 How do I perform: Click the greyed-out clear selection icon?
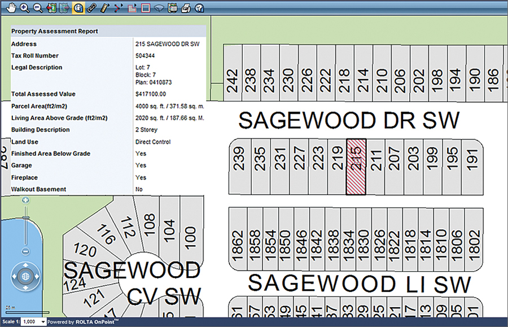159,8
